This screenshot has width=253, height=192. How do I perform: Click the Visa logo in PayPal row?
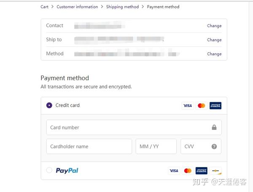pyautogui.click(x=174, y=171)
